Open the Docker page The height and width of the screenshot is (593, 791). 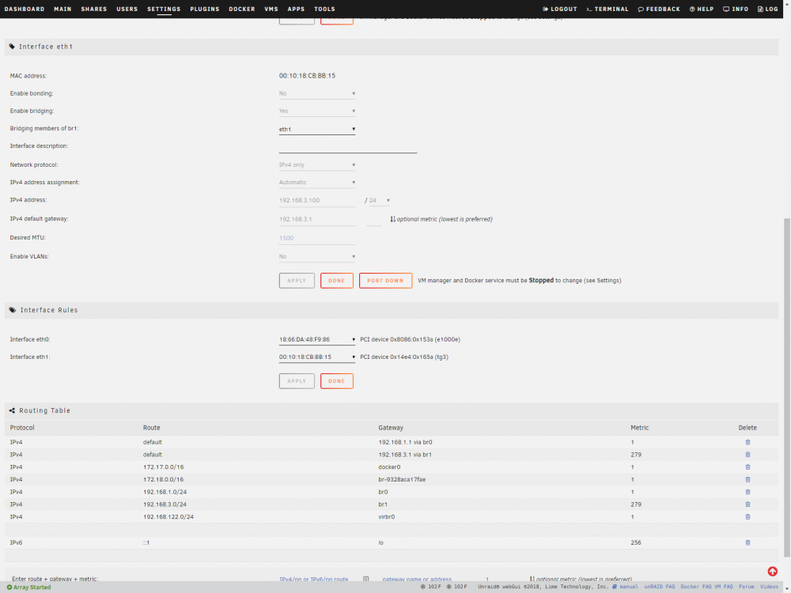click(241, 9)
